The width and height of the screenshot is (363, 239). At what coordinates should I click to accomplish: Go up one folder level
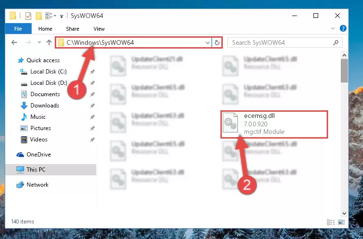tap(49, 42)
